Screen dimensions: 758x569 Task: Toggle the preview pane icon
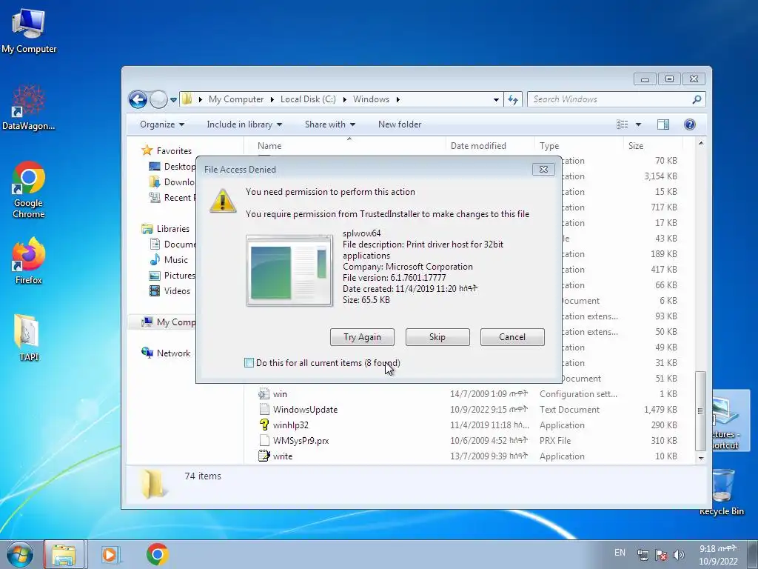pos(663,124)
